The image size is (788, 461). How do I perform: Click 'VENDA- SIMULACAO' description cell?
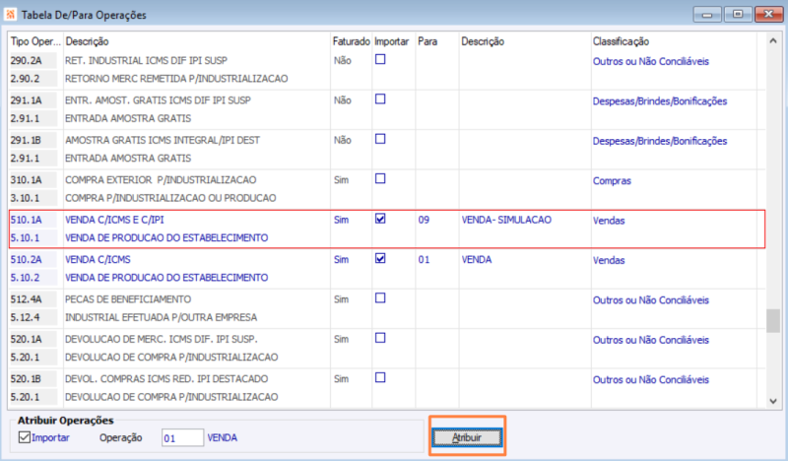[x=506, y=220]
